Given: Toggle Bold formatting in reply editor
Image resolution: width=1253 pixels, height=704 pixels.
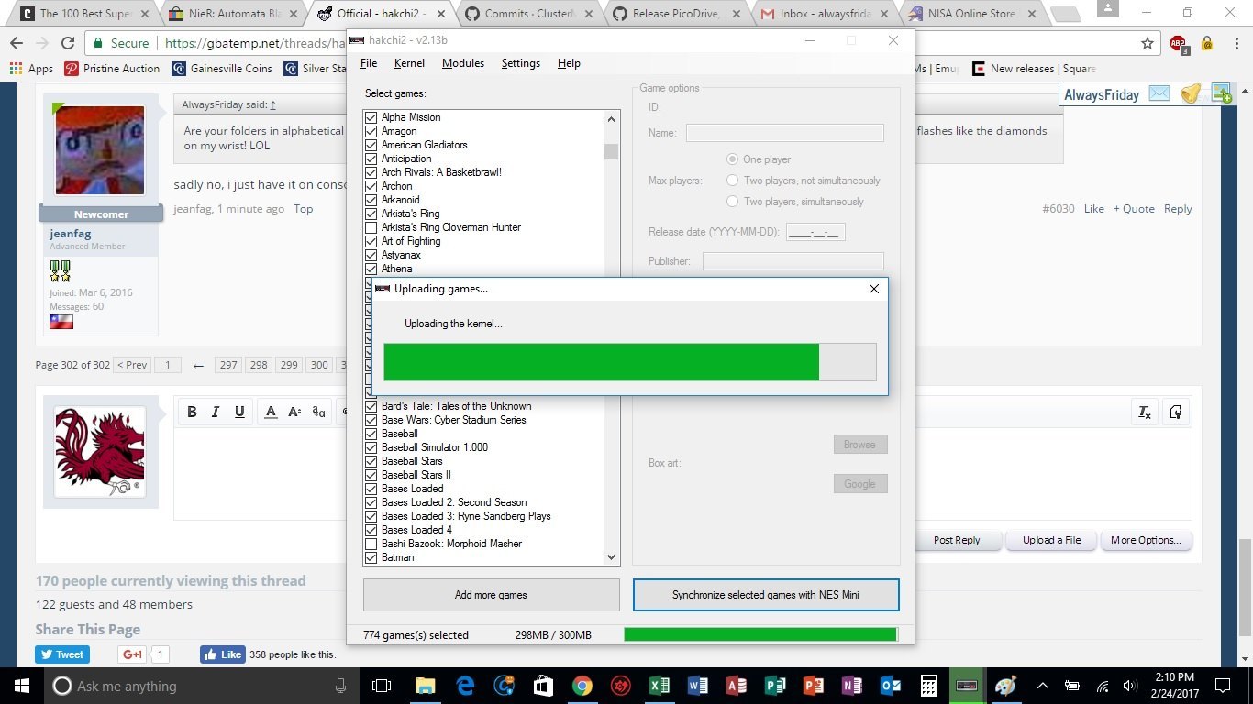Looking at the screenshot, I should [x=192, y=412].
